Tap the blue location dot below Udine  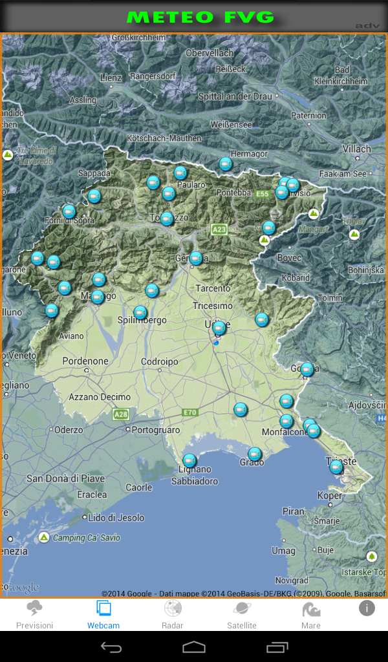click(x=217, y=343)
